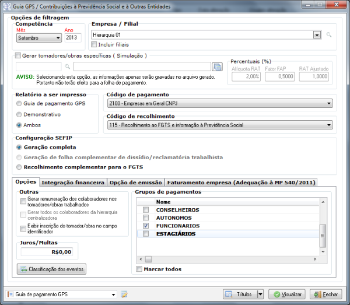Screen dimensions: 350x305
Task: Check the ESTAGIÁRIOS payment group
Action: click(x=146, y=234)
